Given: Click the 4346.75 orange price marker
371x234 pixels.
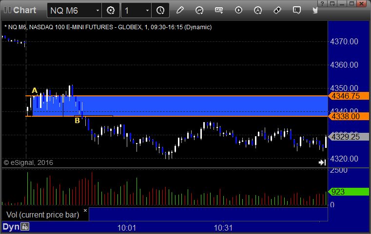Looking at the screenshot, I should coord(348,96).
